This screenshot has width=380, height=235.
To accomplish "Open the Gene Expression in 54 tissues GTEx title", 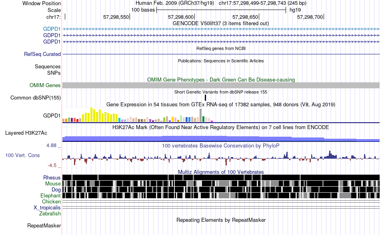I will coord(221,105).
